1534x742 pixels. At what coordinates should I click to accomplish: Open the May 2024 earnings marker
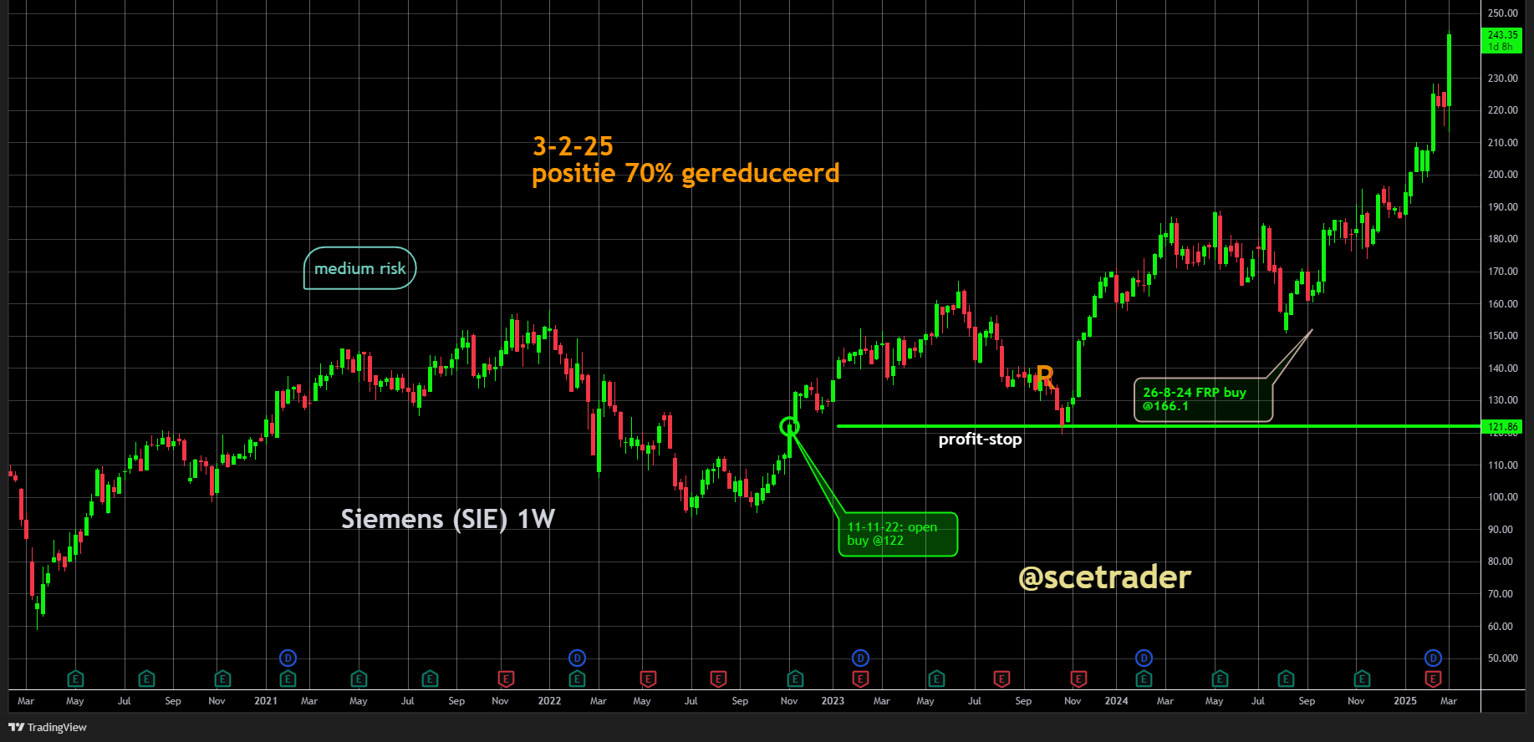(1220, 678)
